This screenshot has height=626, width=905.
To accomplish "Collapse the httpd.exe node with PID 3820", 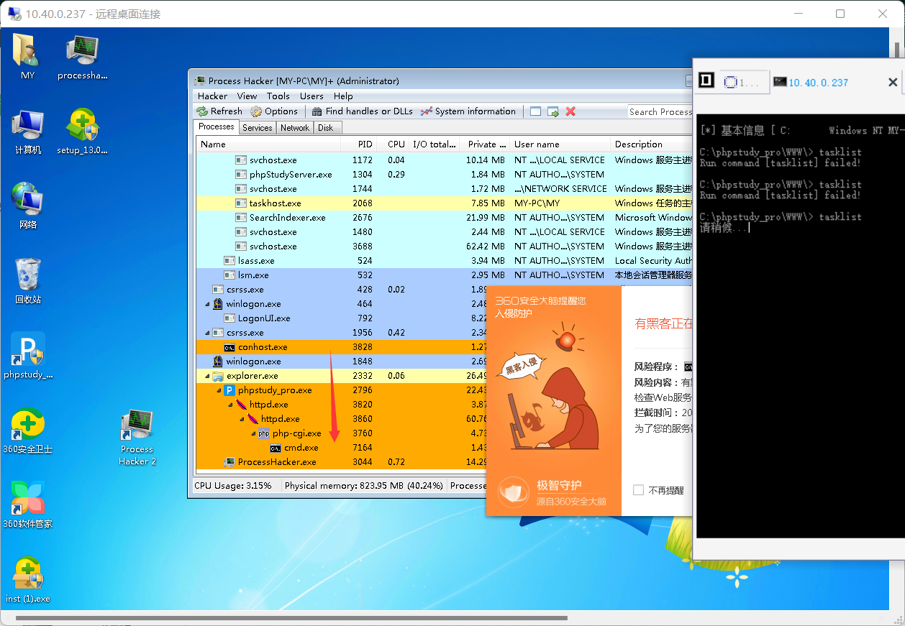I will (231, 405).
